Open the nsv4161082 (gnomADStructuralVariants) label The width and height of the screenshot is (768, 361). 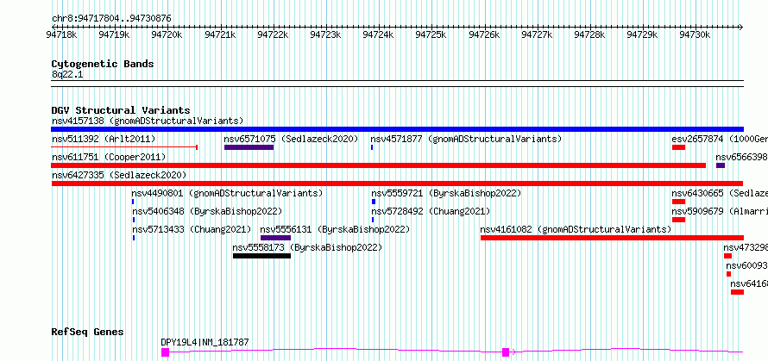coord(576,229)
